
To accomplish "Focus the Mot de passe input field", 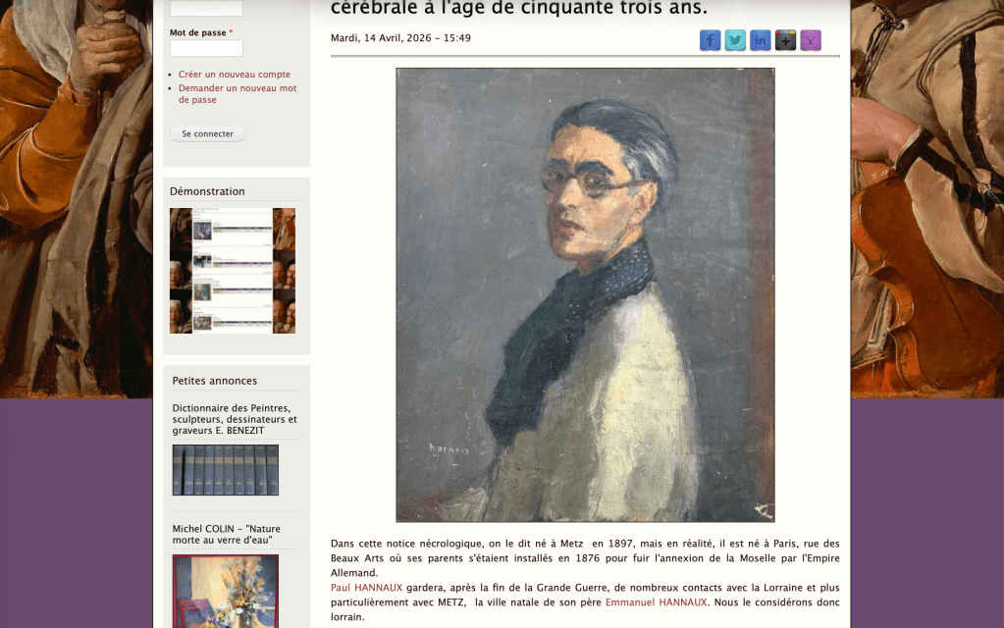I will pyautogui.click(x=206, y=48).
